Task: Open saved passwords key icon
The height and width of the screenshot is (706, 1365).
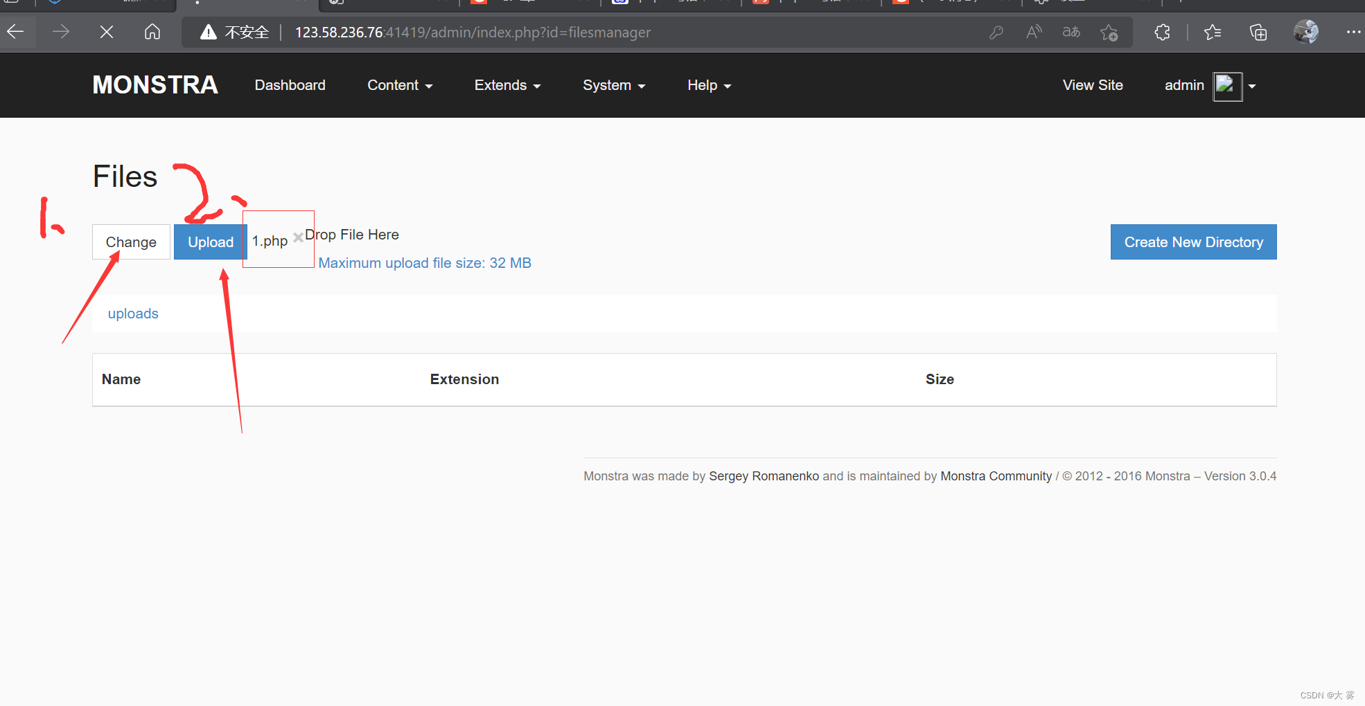Action: tap(996, 33)
